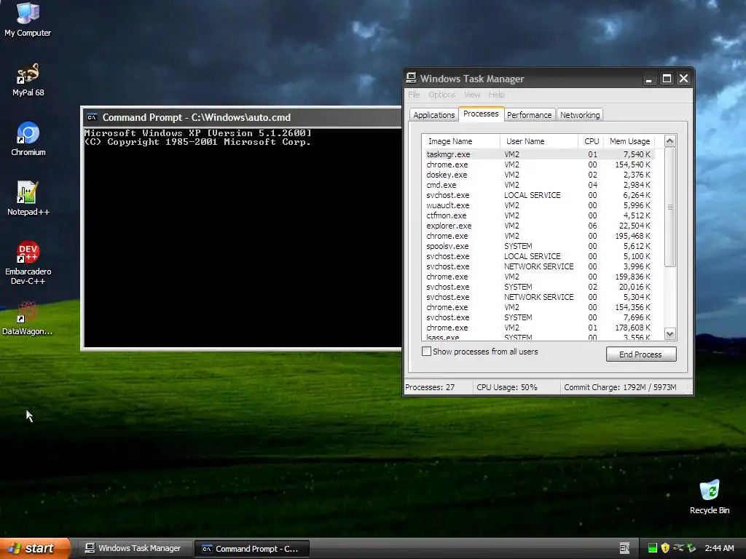Screen dimensions: 746x559
Task: Select the Embarcadero Dev-C++ desktop icon
Action: tap(28, 263)
